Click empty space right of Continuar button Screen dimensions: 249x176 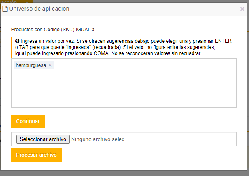(x=144, y=121)
